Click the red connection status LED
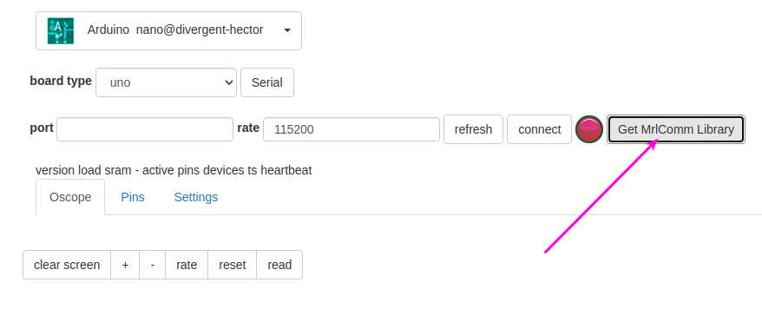Image resolution: width=762 pixels, height=335 pixels. click(x=589, y=129)
